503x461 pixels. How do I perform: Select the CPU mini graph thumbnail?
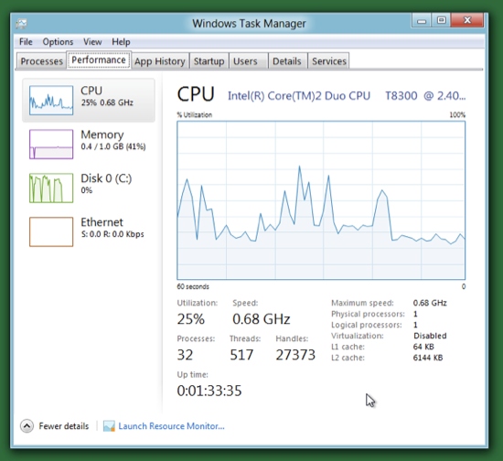51,100
